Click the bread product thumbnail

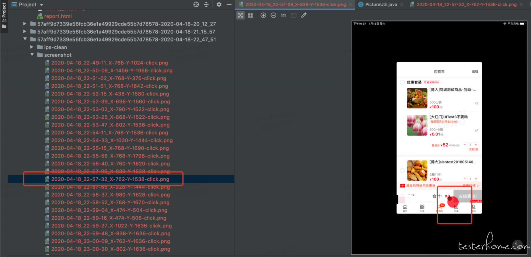(417, 170)
